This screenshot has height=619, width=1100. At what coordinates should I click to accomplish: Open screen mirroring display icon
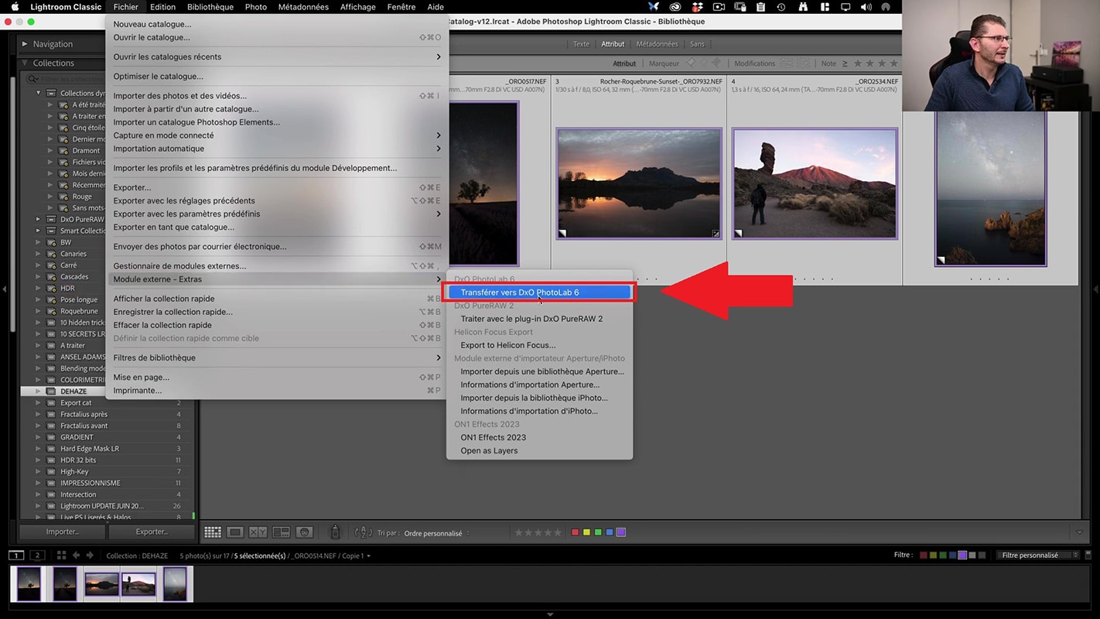(x=845, y=7)
